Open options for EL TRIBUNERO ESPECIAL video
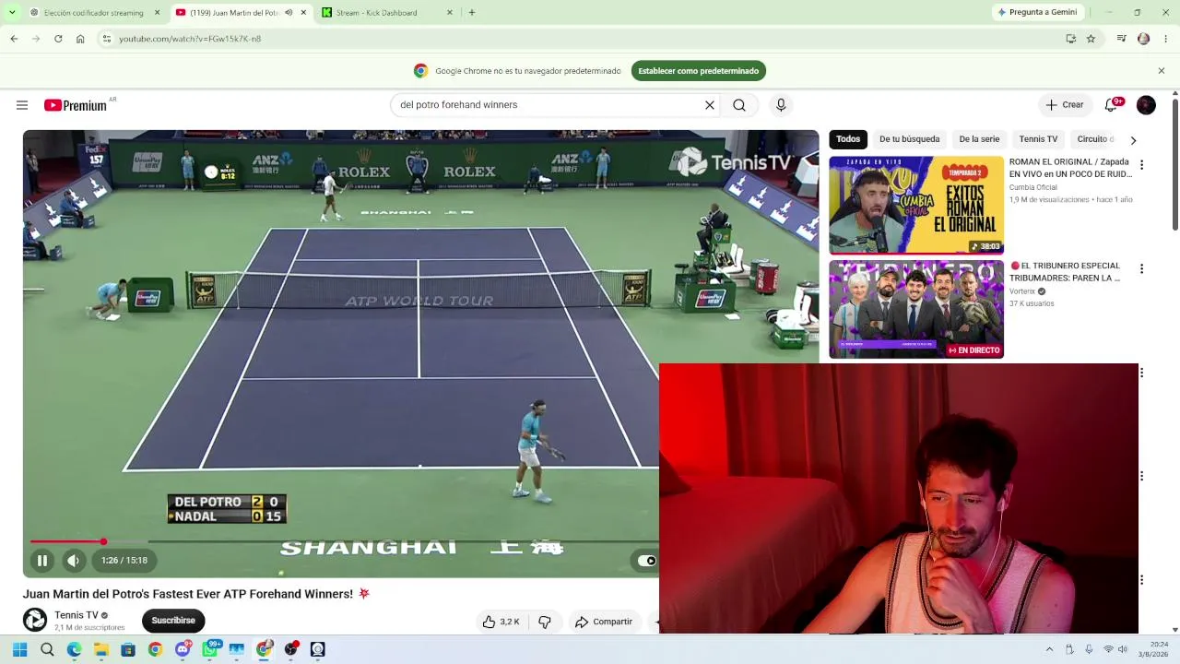1180x664 pixels. coord(1141,269)
